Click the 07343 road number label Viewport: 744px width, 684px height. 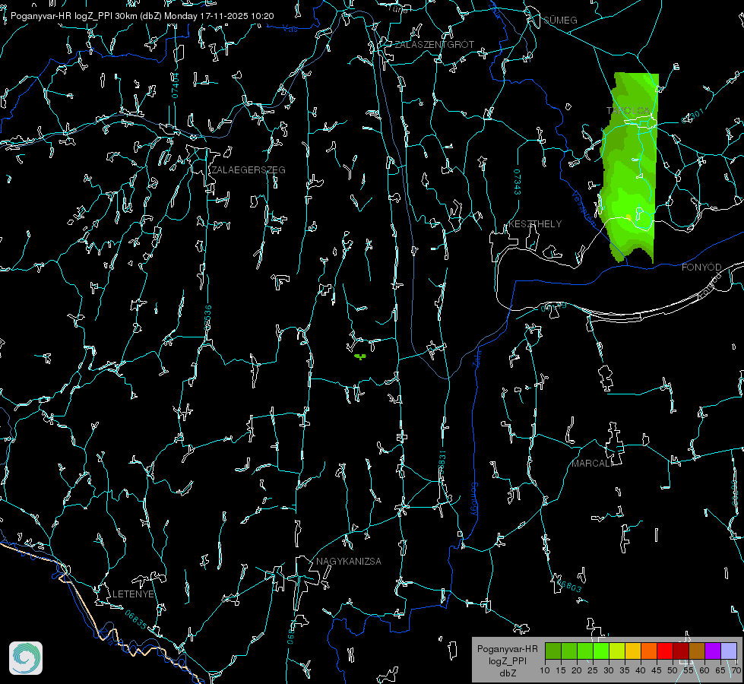tap(518, 182)
